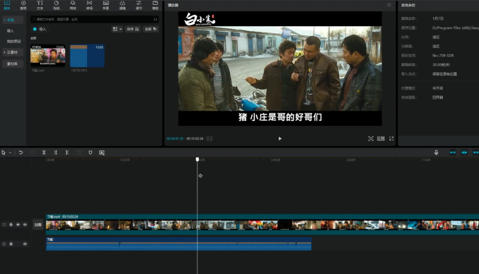Click the Rec.709 SDR color space value
This screenshot has height=274, width=479.
click(443, 55)
